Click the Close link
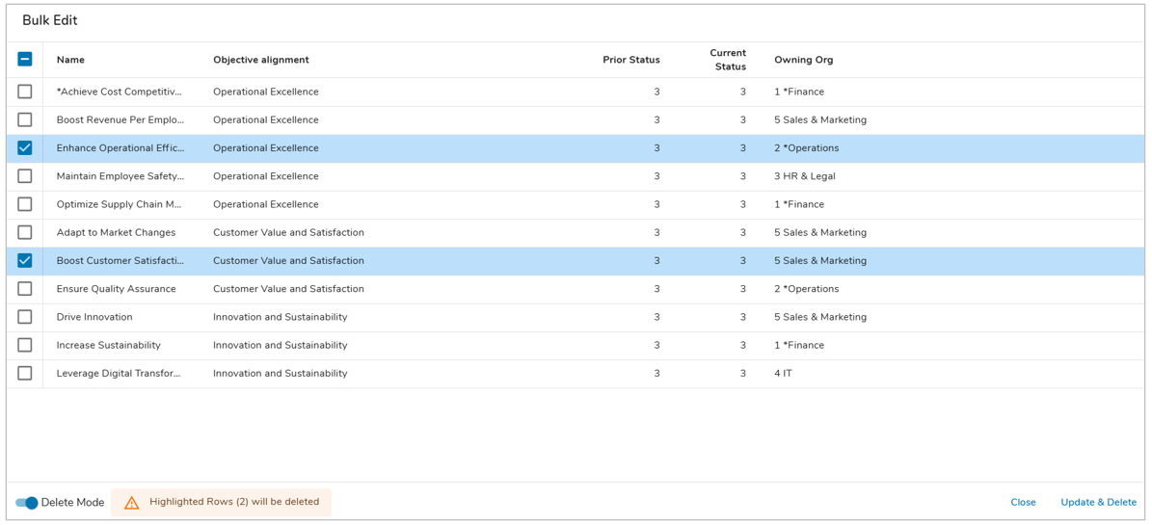The height and width of the screenshot is (525, 1152). coord(1023,503)
